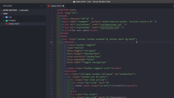174x98 pixels.
Task: Click the css folder icon
Action: (x=7, y=17)
